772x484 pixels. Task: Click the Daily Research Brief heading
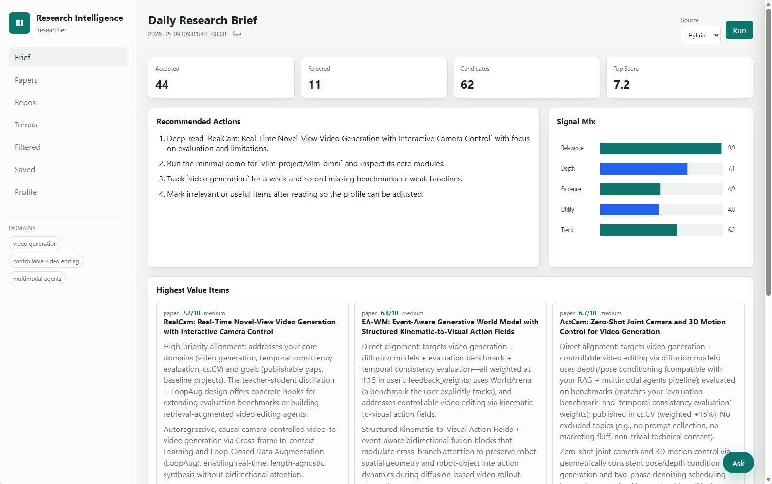click(x=202, y=20)
